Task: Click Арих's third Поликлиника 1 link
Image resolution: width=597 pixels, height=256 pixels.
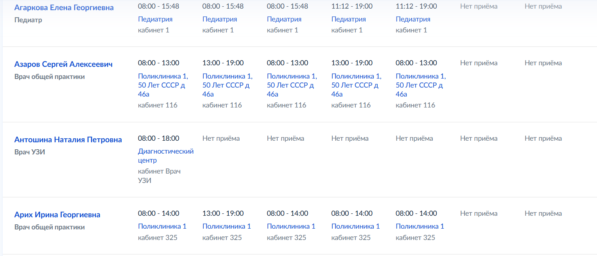Action: [291, 226]
